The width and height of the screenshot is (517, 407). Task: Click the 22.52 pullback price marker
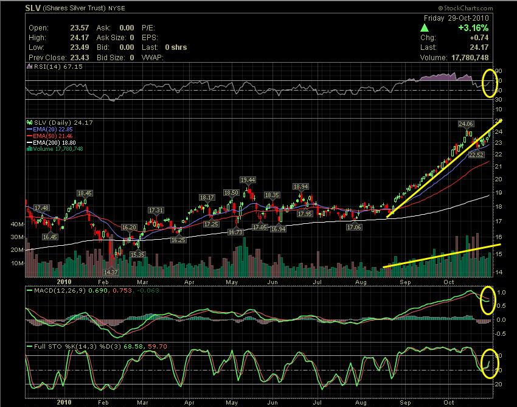(476, 155)
